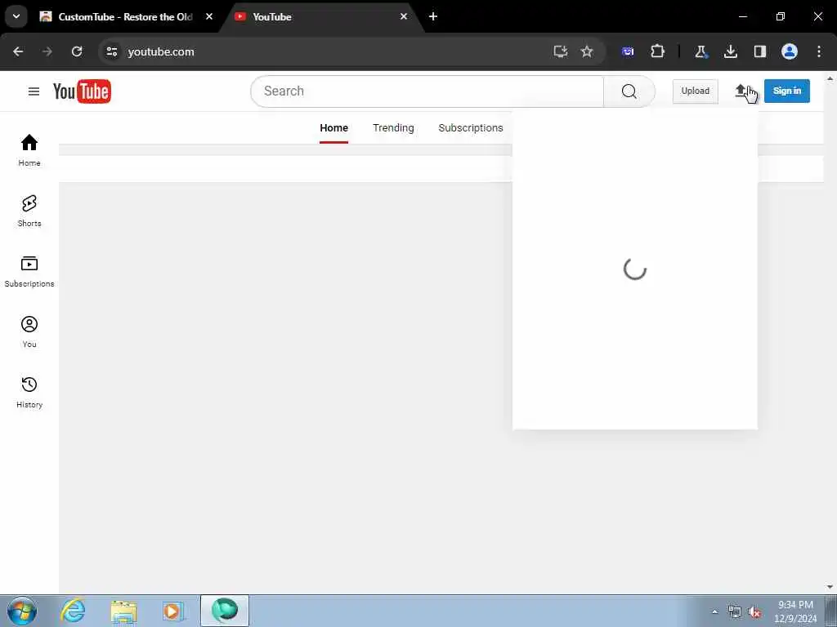Open the Windows Start menu
The height and width of the screenshot is (627, 837).
click(x=21, y=611)
